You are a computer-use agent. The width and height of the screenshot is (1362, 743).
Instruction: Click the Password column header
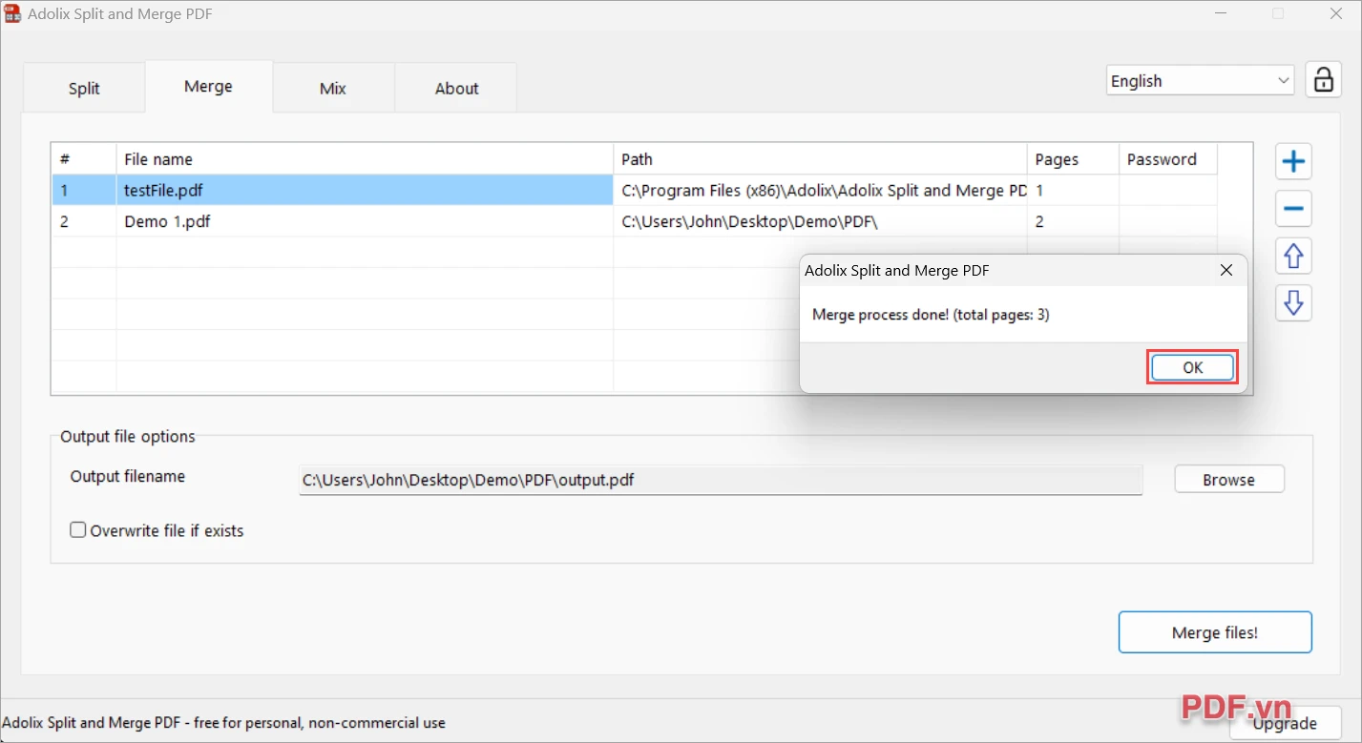[1167, 159]
